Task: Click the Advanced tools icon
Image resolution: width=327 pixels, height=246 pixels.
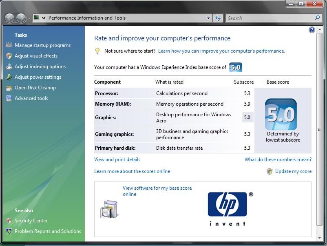Action: point(9,98)
